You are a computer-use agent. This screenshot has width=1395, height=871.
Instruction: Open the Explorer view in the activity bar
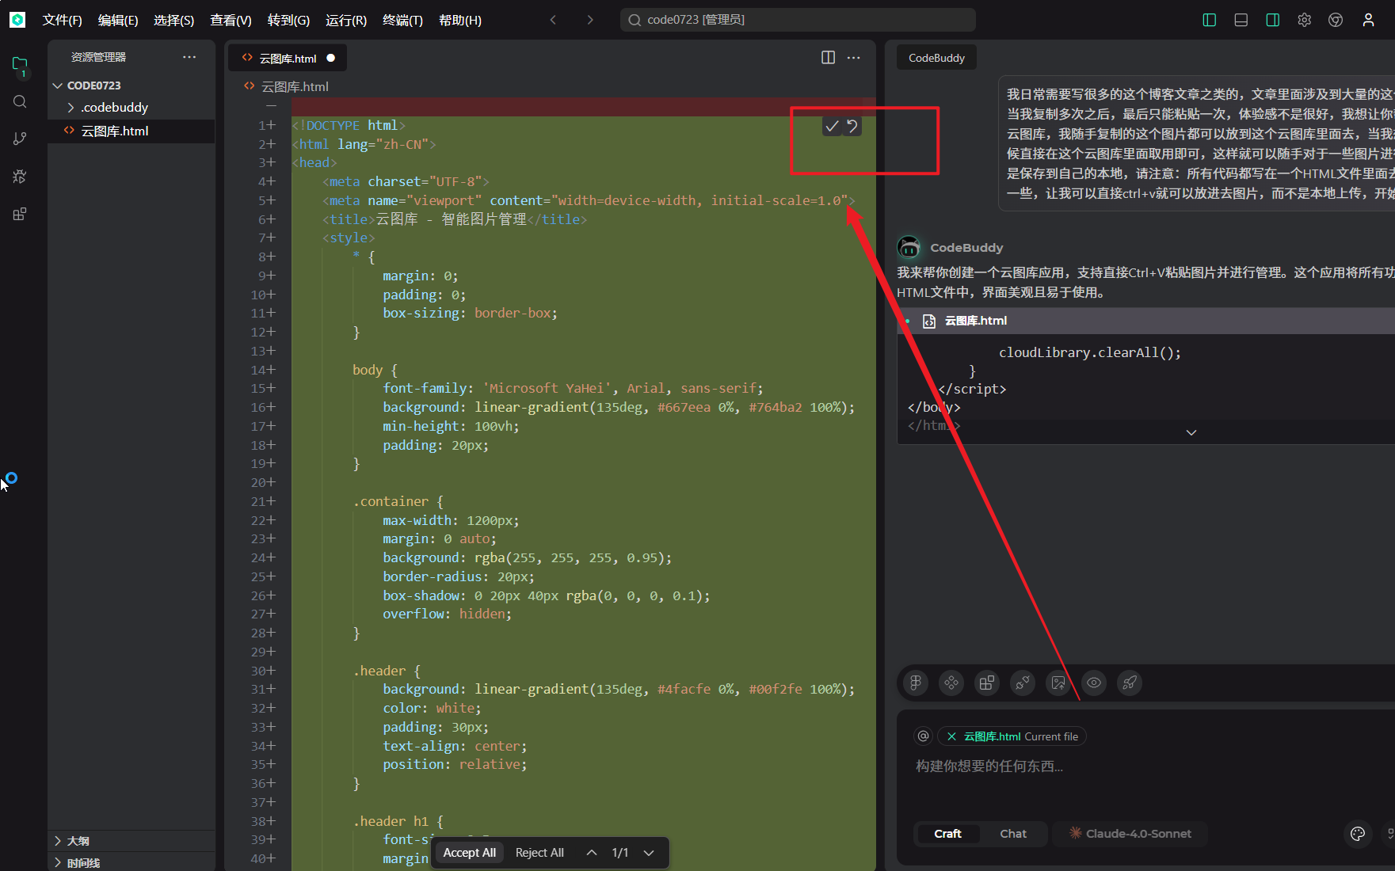(x=20, y=65)
